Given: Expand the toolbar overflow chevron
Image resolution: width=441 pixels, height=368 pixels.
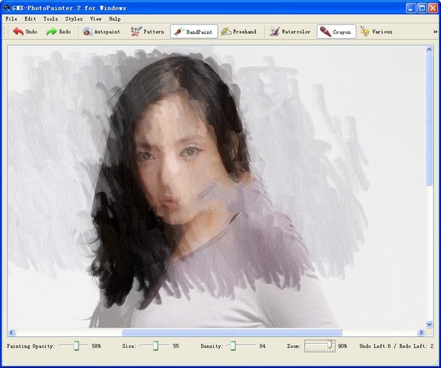Looking at the screenshot, I should tap(435, 32).
